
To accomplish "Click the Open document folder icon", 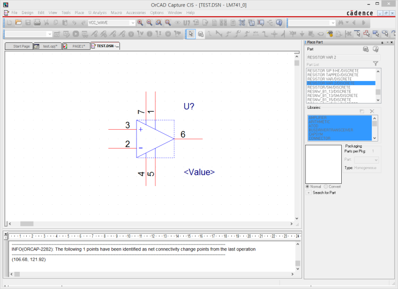I will (19, 23).
